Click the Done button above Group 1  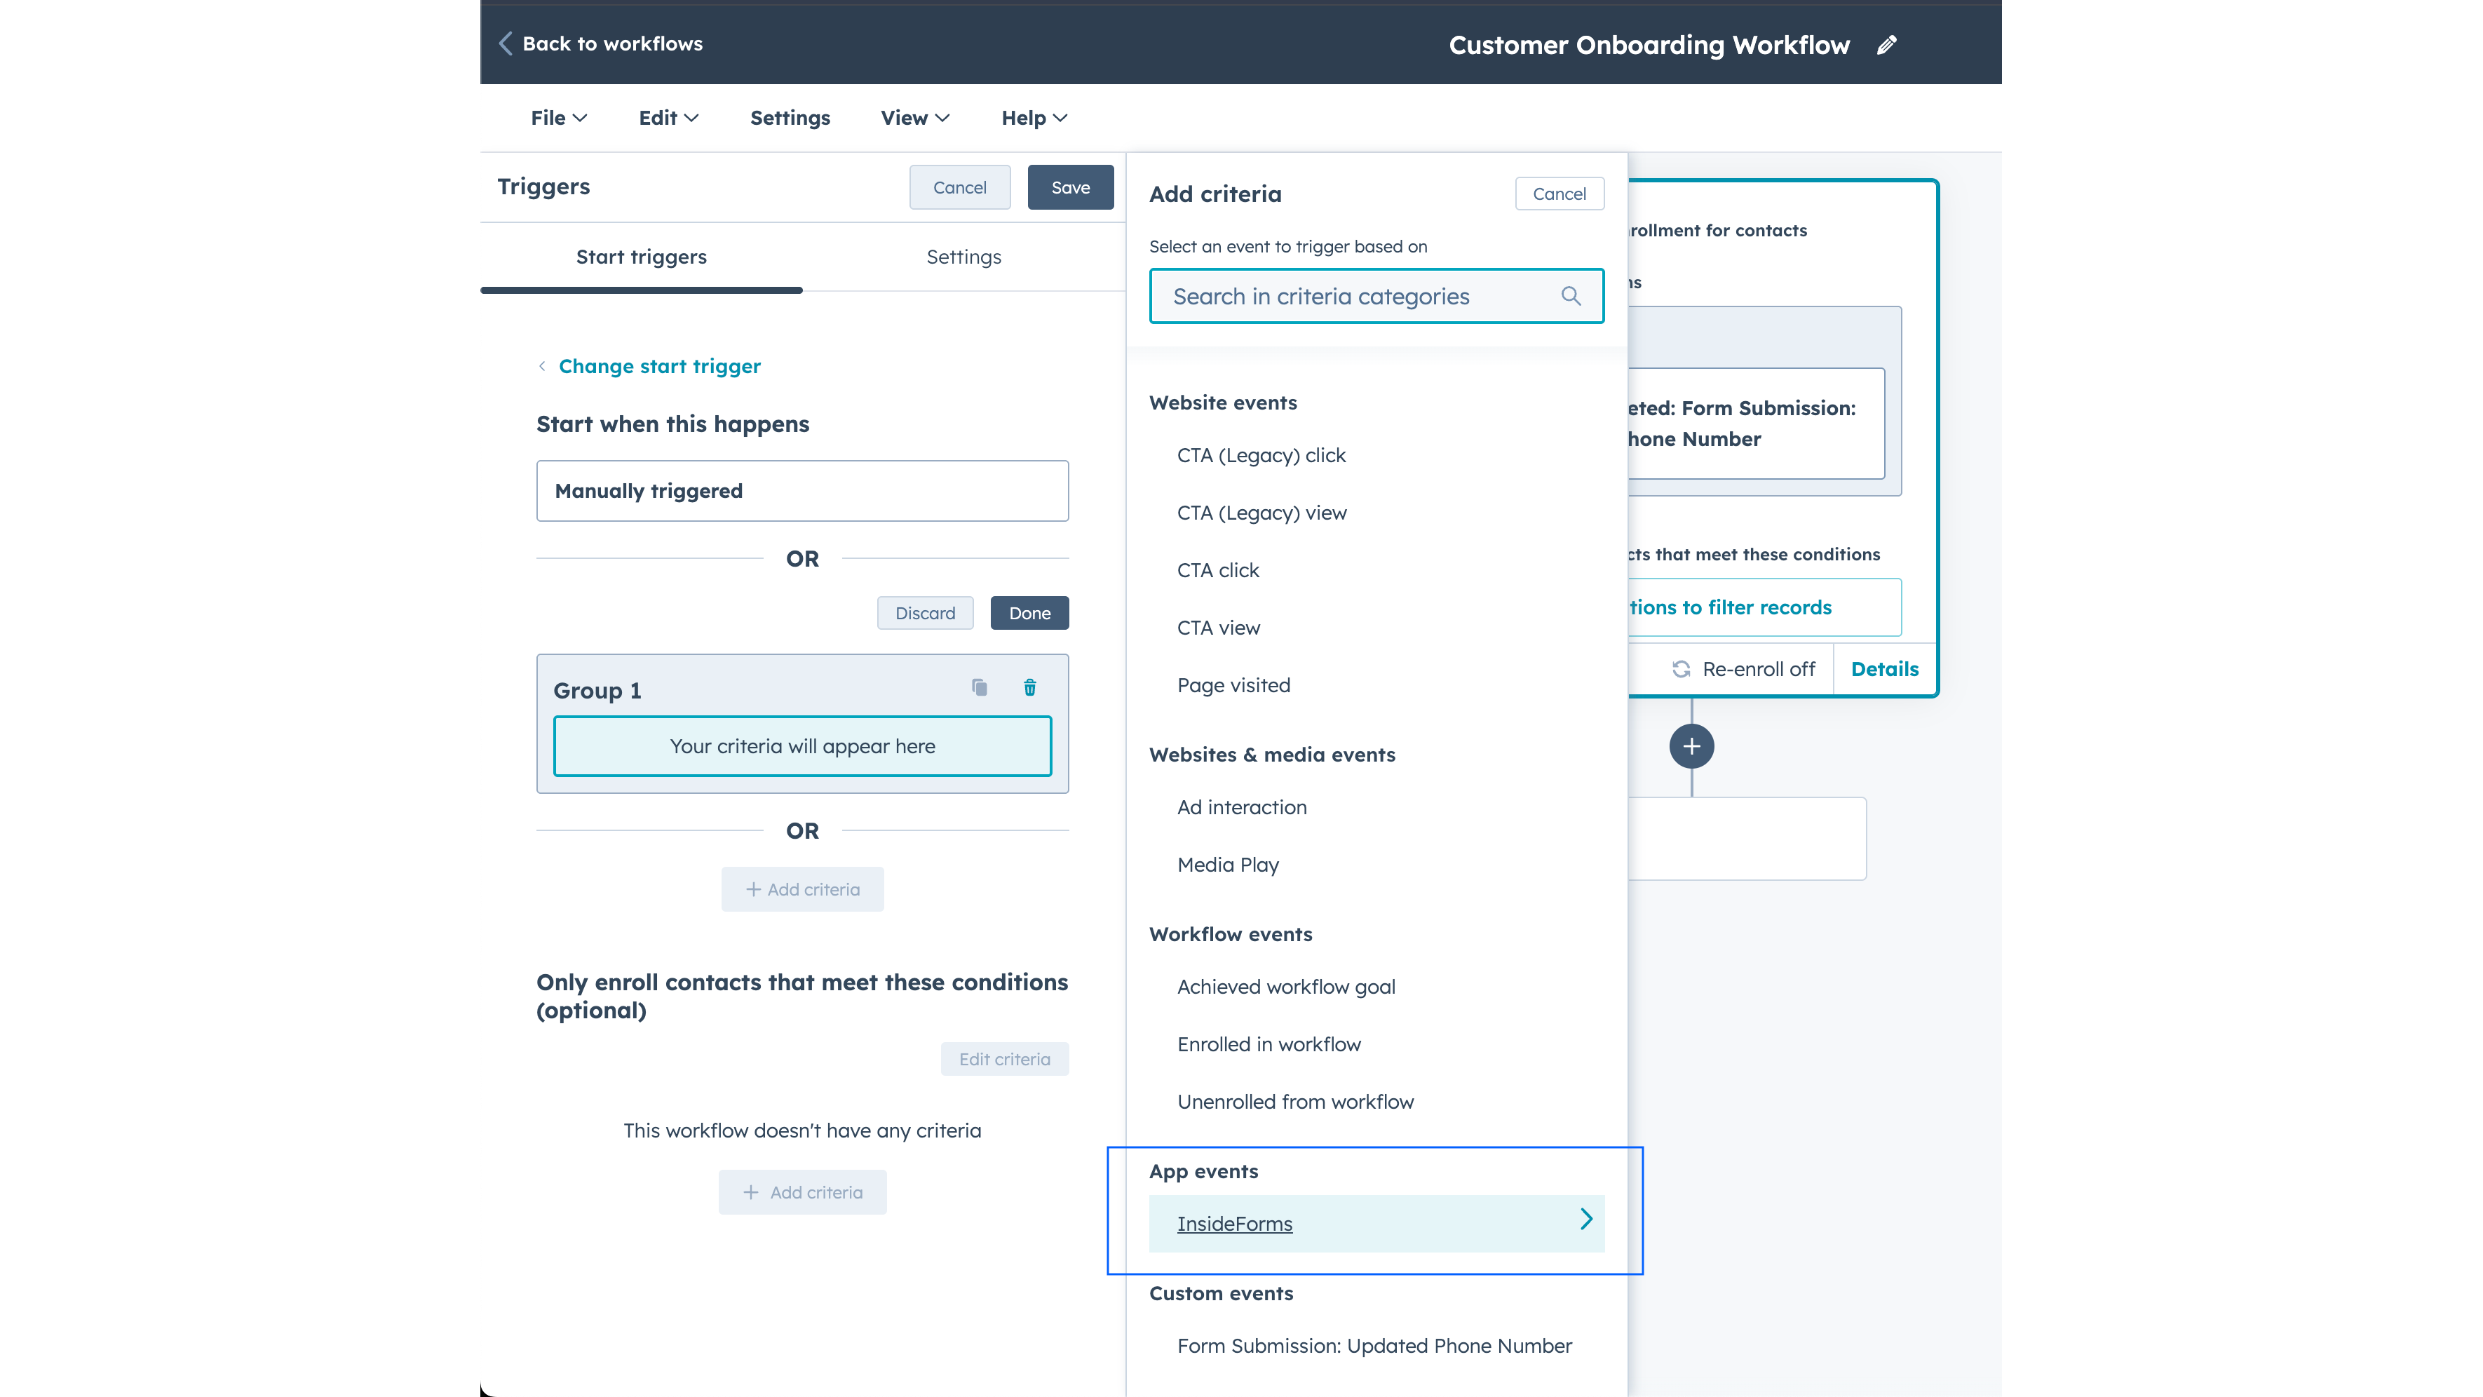1029,613
